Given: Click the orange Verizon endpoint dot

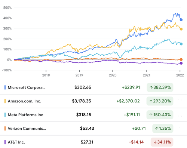Looking at the screenshot, I should click(x=181, y=59).
